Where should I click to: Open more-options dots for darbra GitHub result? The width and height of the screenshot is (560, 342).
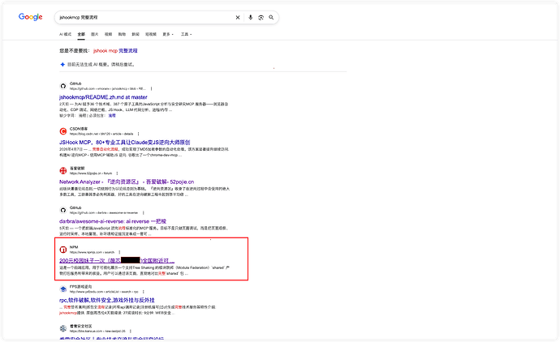coord(144,213)
